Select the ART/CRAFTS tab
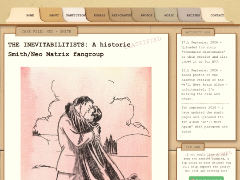This screenshot has height=180, width=240. tap(121, 15)
